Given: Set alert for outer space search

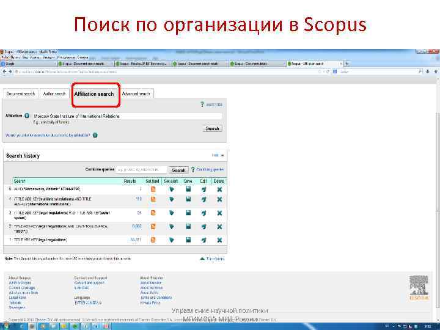Looking at the screenshot, I should tap(172, 213).
